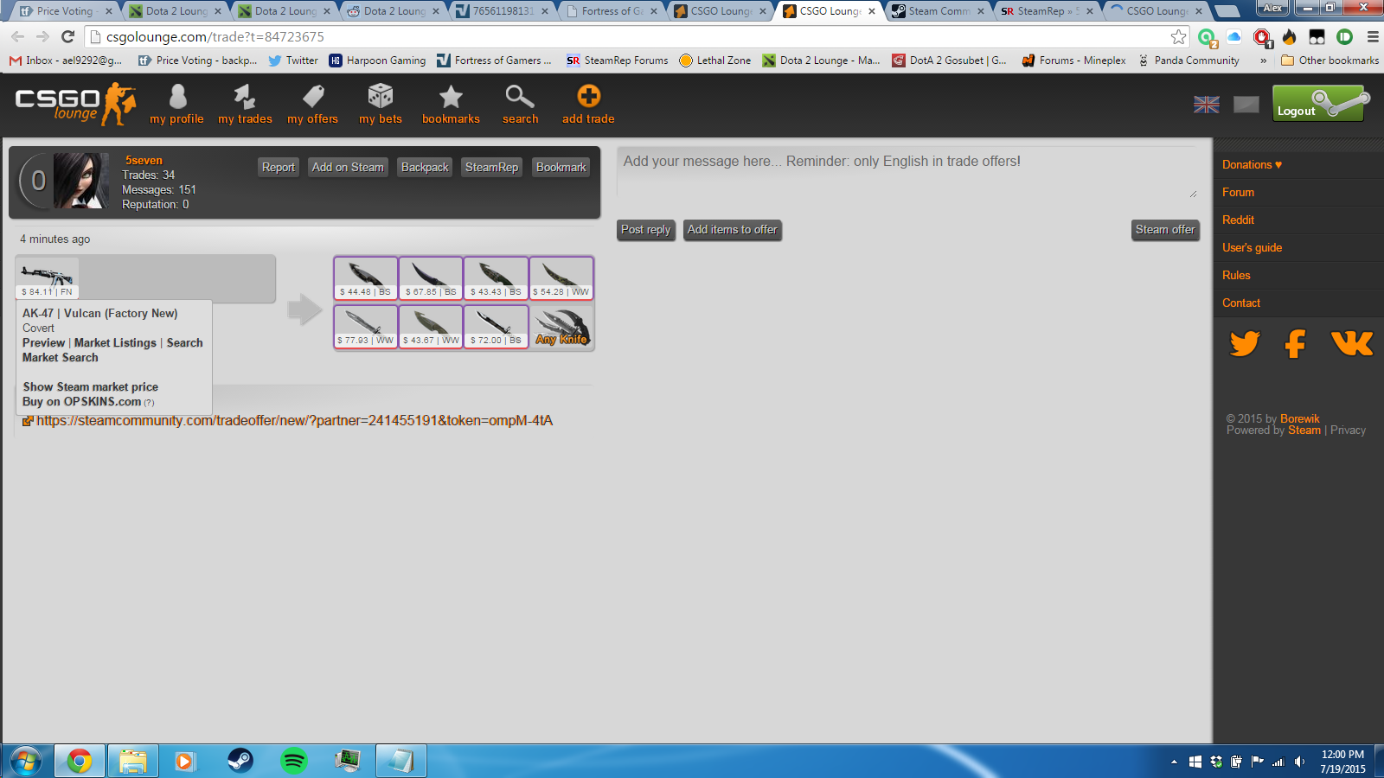The height and width of the screenshot is (778, 1384).
Task: Click the Steam offer button
Action: [x=1164, y=230]
